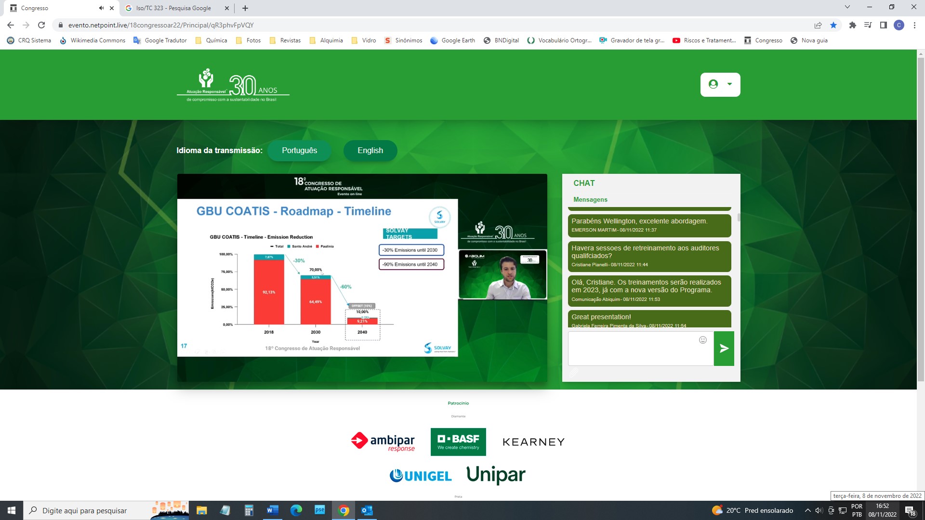
Task: Open the Google Tradutor bookmark
Action: [160, 40]
